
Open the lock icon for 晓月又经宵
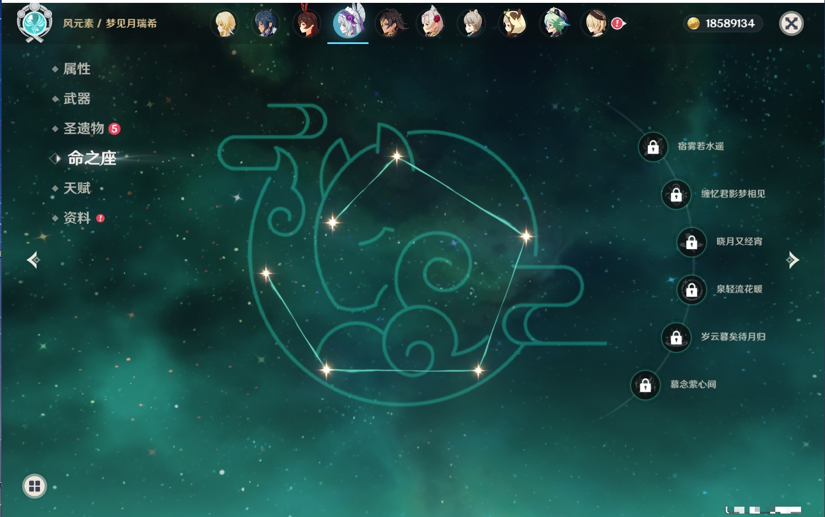(692, 242)
